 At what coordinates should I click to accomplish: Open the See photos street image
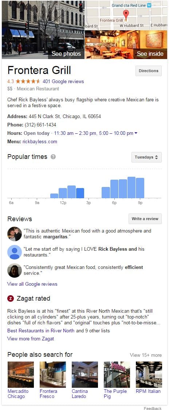43,30
